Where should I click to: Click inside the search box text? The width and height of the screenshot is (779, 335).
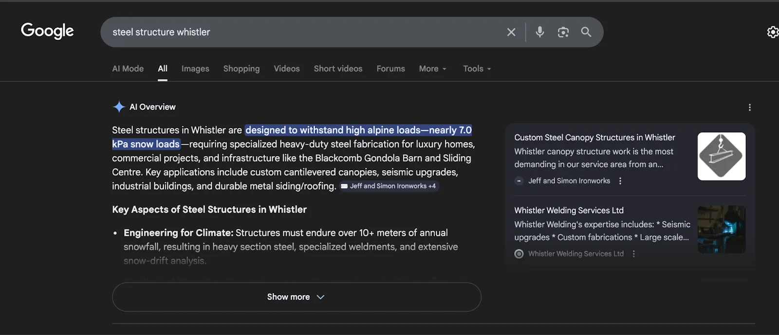coord(161,32)
